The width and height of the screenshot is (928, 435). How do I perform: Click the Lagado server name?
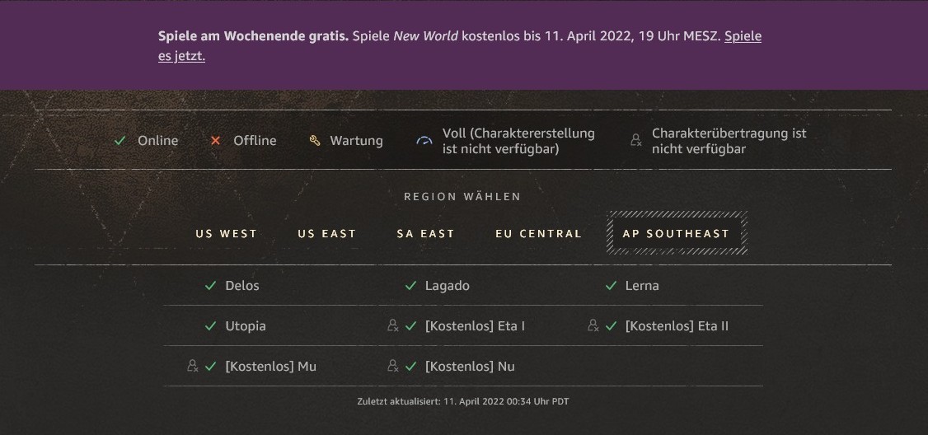tap(448, 286)
